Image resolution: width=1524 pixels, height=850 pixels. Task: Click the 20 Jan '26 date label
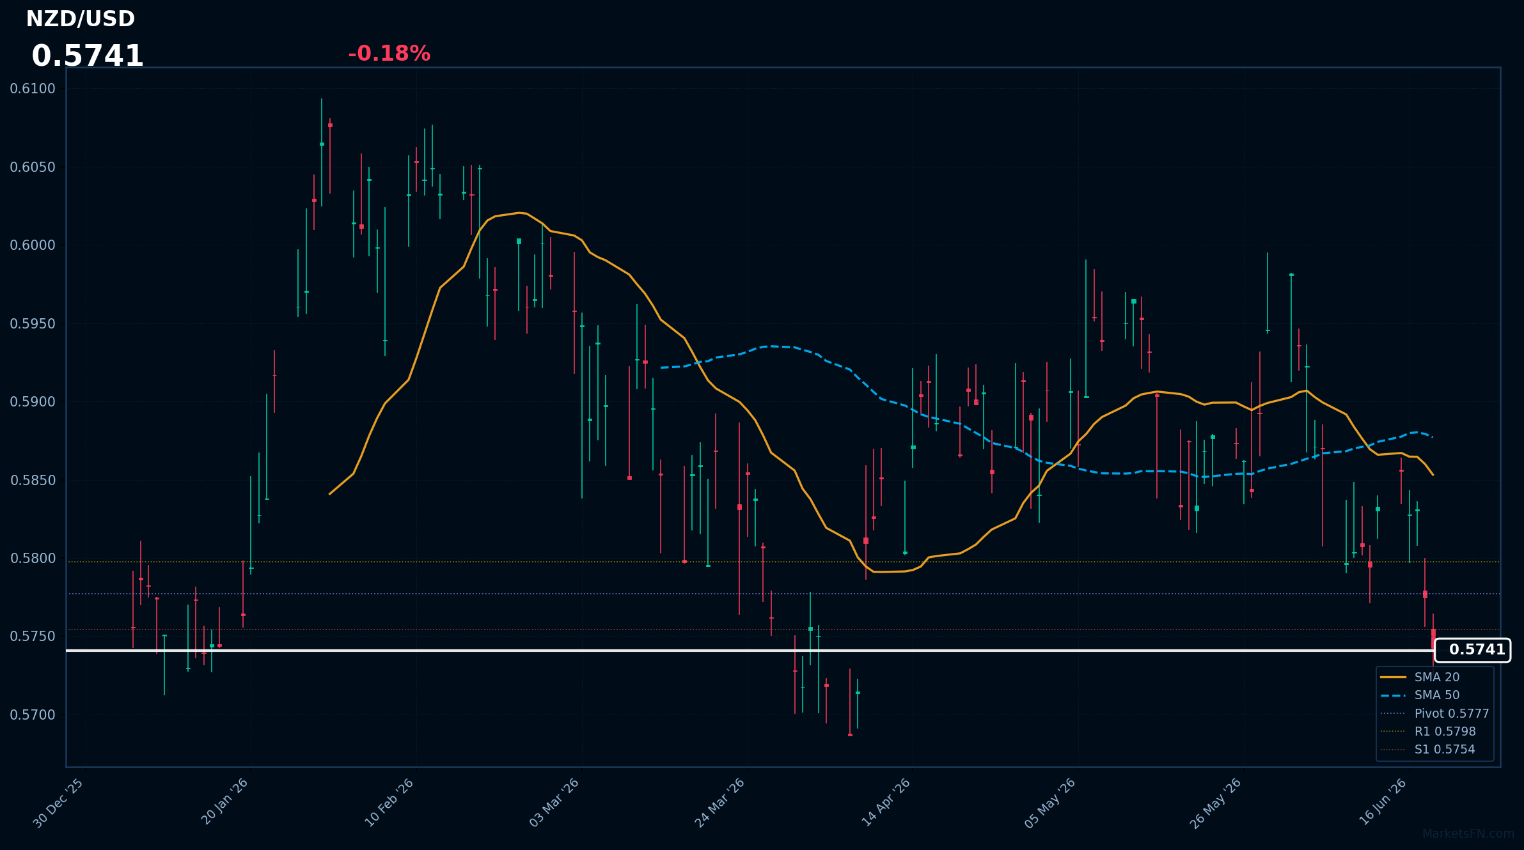pos(225,801)
